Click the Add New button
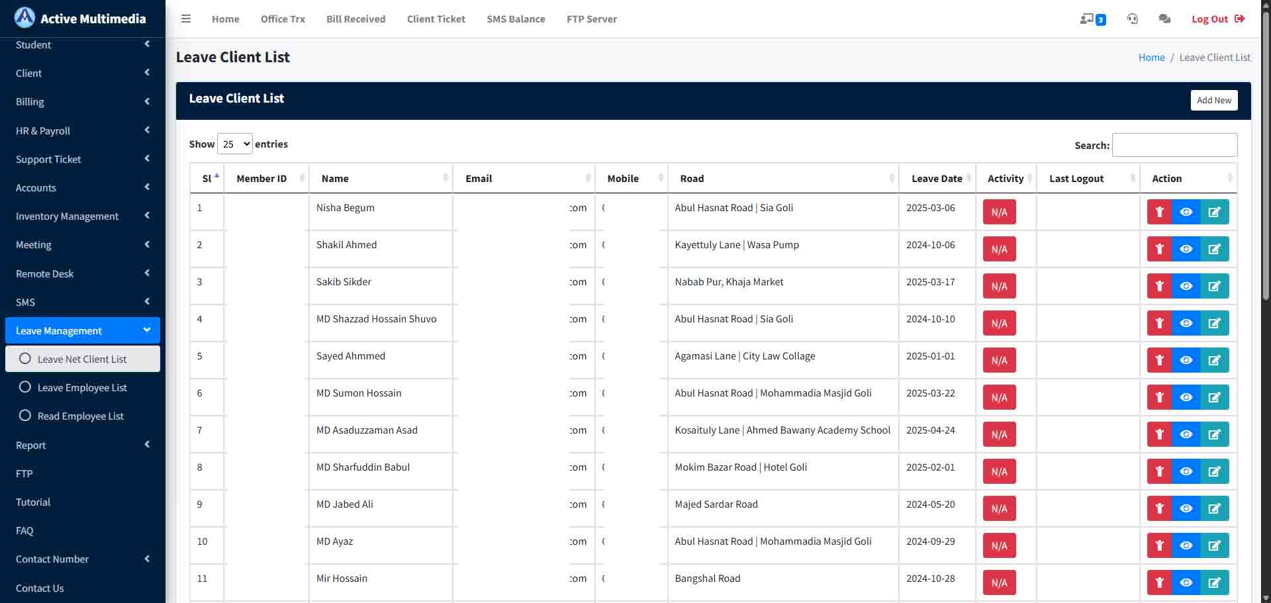The image size is (1271, 603). tap(1214, 100)
